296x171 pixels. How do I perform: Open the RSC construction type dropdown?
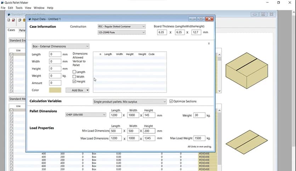tap(121, 26)
